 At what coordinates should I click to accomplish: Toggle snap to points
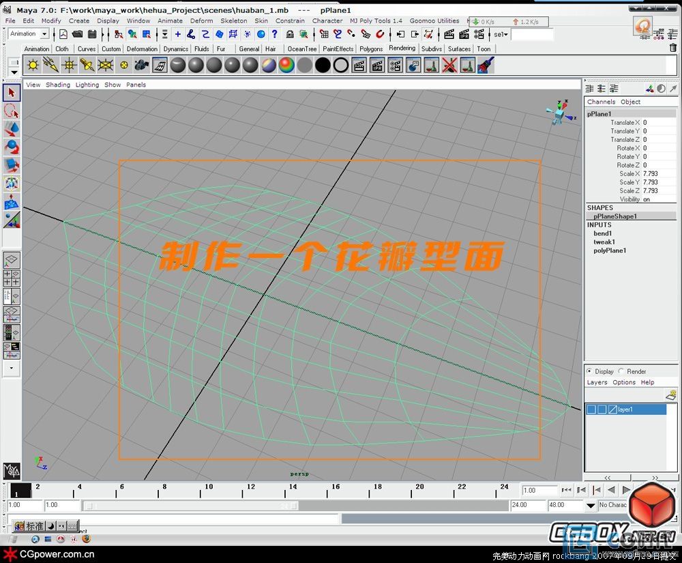click(351, 34)
